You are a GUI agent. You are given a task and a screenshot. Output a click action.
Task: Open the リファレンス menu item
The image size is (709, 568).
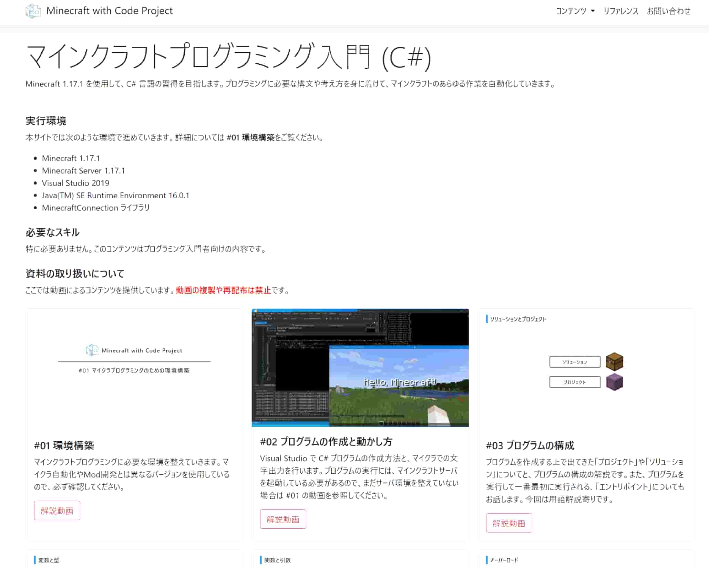620,11
